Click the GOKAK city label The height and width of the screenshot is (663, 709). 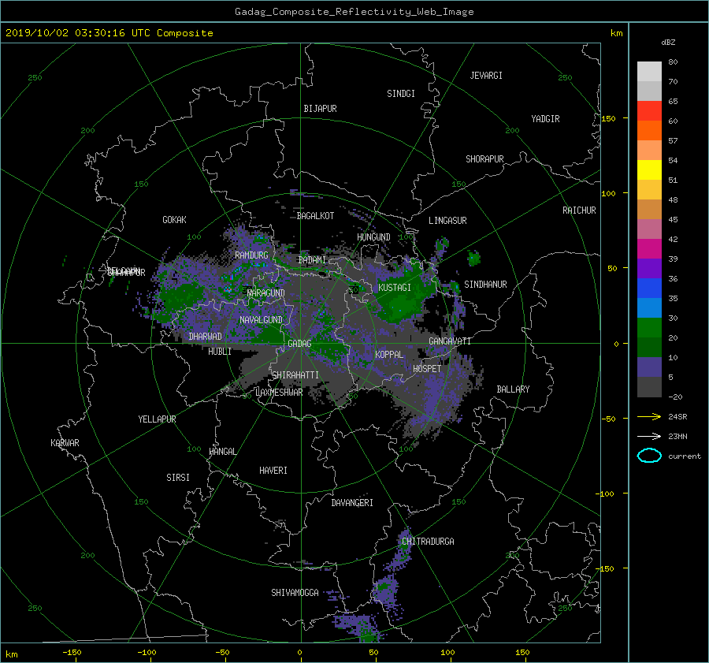tap(175, 220)
